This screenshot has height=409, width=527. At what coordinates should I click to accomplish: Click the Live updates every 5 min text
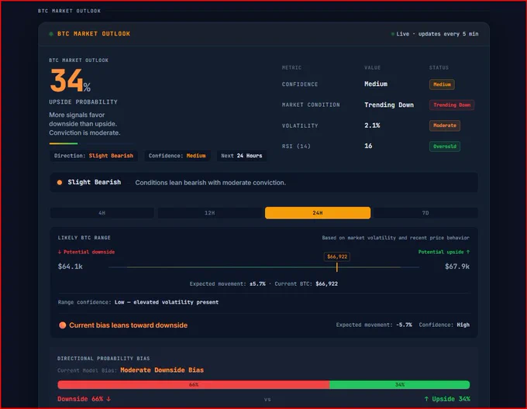pyautogui.click(x=437, y=34)
